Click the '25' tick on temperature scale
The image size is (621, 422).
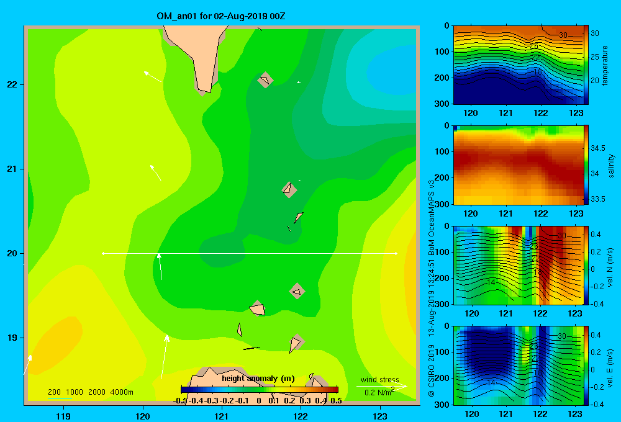(596, 57)
